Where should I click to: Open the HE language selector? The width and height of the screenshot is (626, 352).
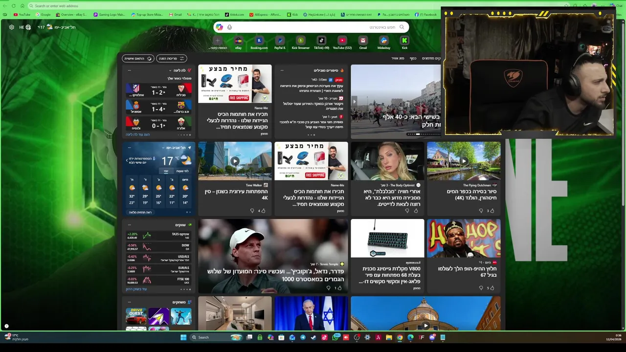tap(24, 27)
